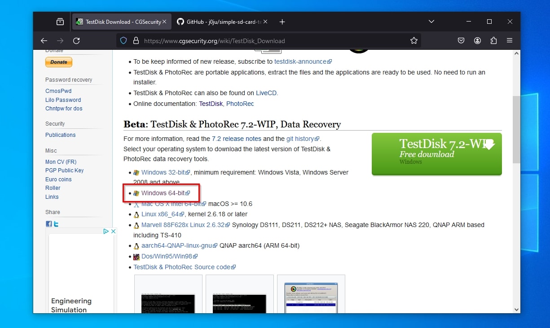Click the forward navigation arrow

click(60, 41)
